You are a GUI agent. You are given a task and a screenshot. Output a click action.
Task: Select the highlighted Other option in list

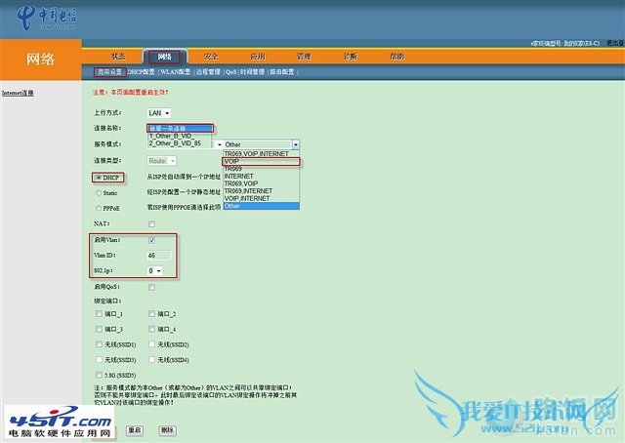[x=261, y=206]
